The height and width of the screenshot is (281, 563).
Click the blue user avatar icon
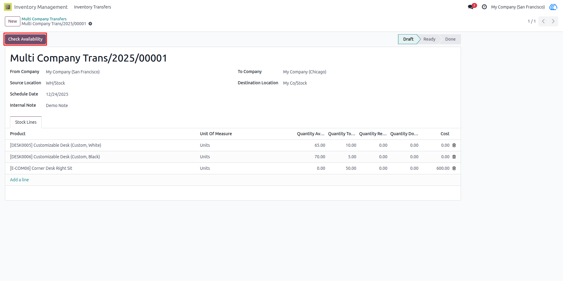pyautogui.click(x=553, y=7)
